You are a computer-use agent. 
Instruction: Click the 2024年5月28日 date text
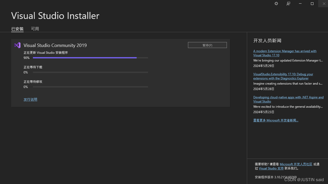[x=264, y=89]
